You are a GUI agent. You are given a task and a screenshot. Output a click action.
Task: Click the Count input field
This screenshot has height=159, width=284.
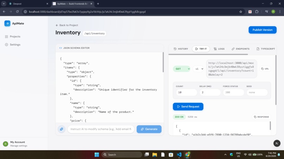[186, 92]
